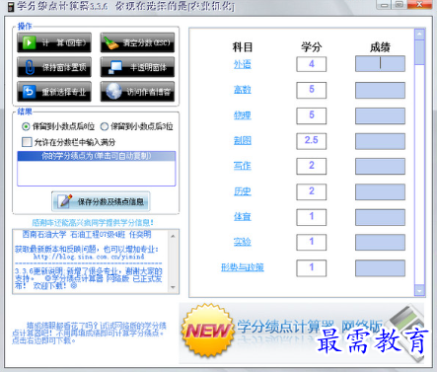The height and width of the screenshot is (372, 437).
Task: Open the 历史 subject link
Action: coord(243,191)
